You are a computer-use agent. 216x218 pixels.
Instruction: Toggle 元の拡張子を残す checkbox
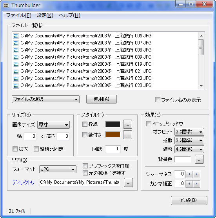click(85, 173)
